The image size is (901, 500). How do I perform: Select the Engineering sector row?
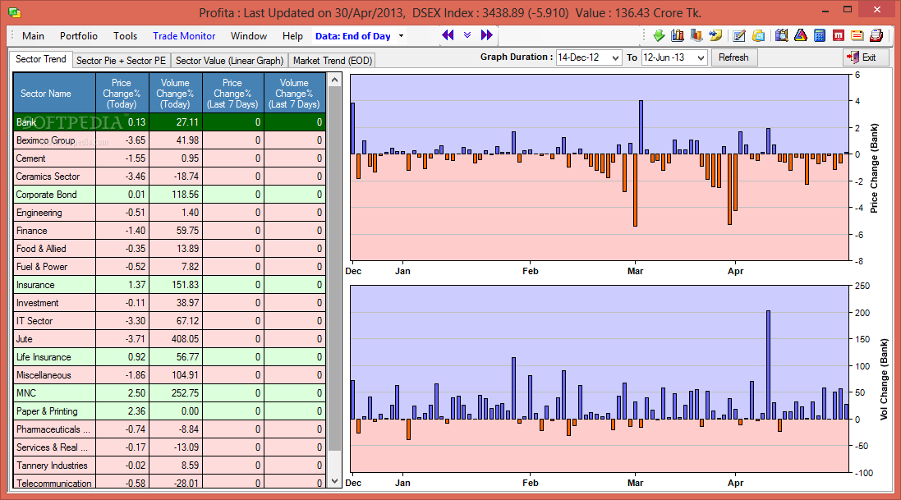[169, 213]
